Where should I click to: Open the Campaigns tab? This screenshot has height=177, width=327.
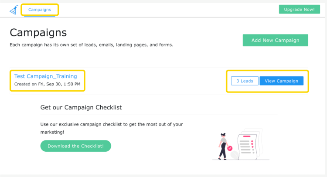[40, 10]
